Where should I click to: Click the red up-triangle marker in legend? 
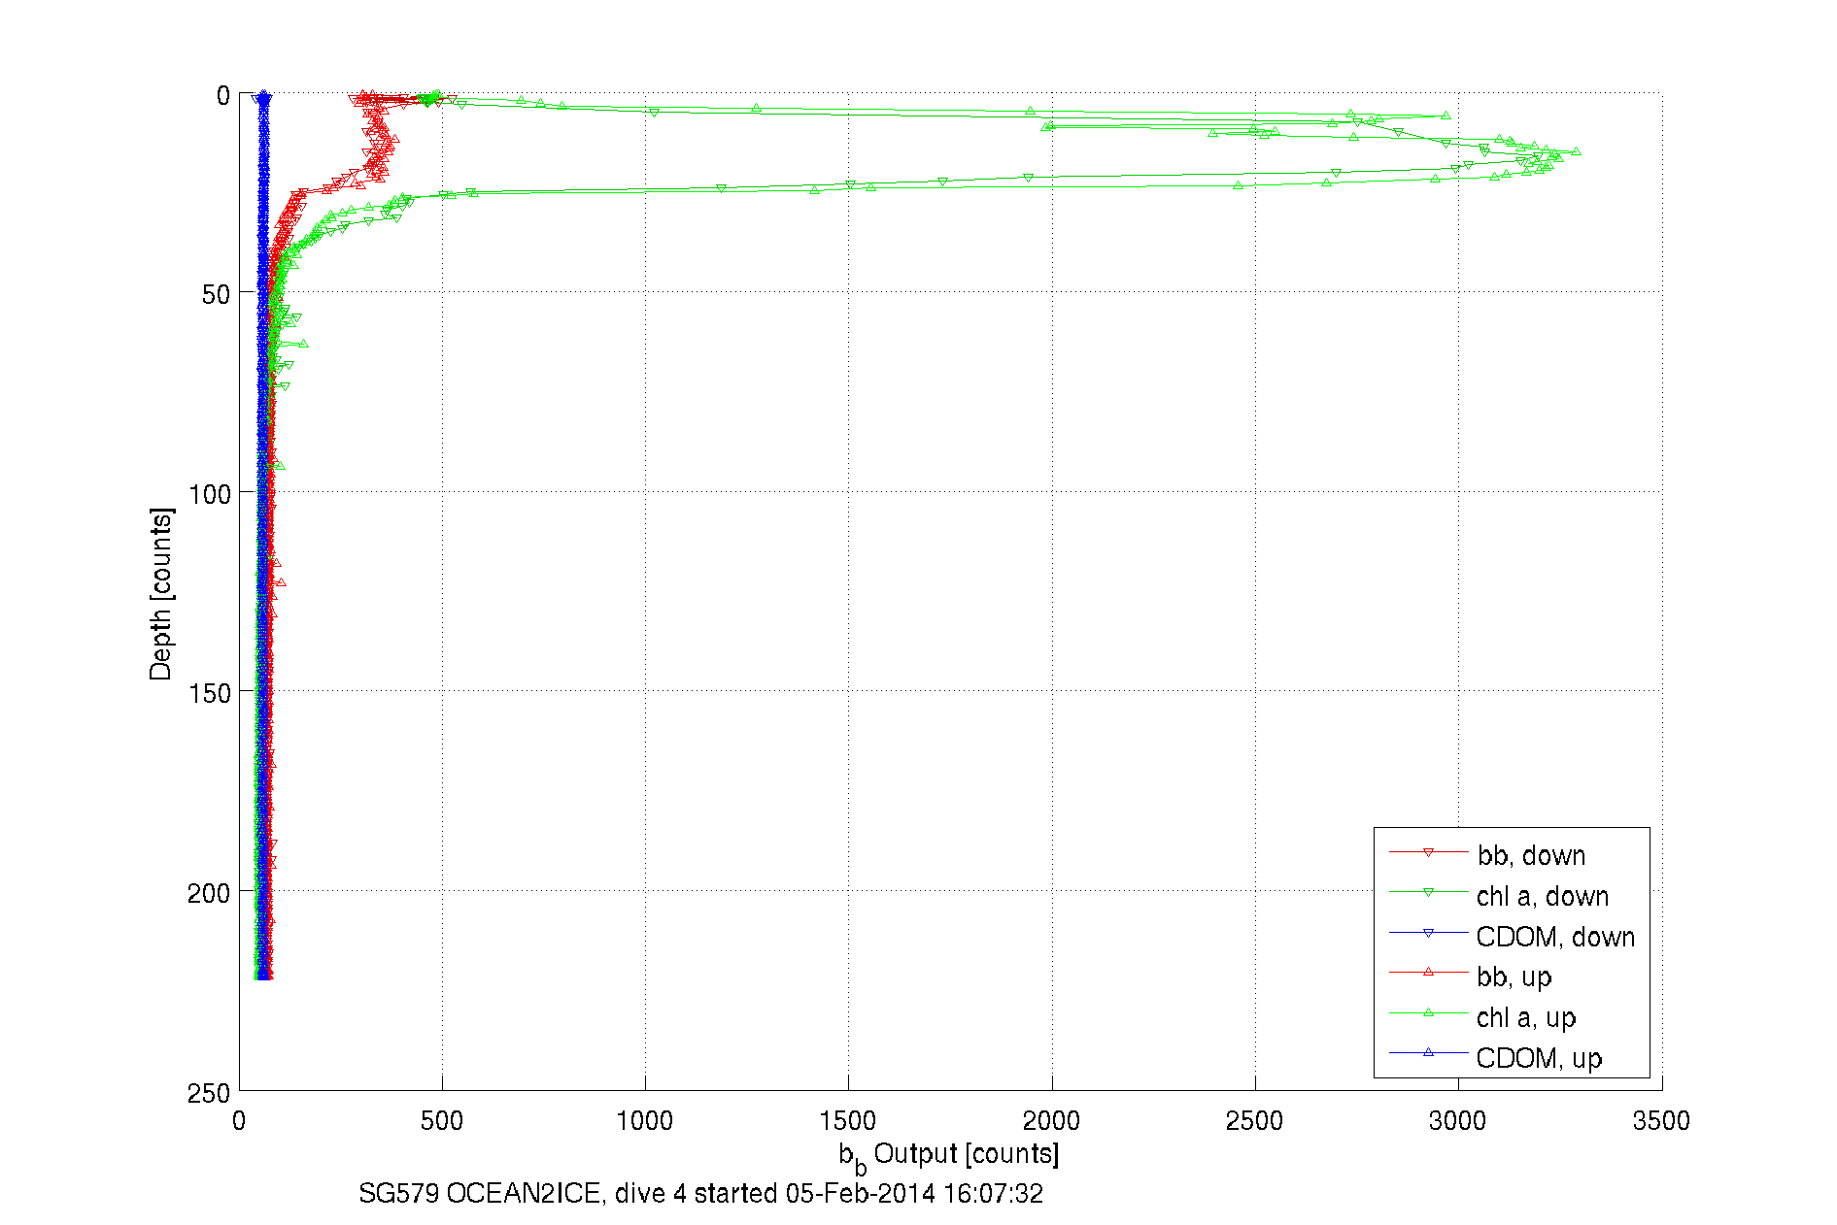1428,972
